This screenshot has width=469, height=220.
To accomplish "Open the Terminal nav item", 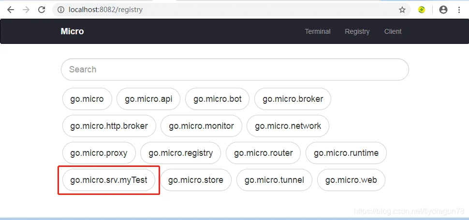I will pos(318,31).
